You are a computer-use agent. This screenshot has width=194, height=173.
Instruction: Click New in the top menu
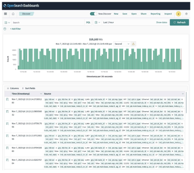pyautogui.click(x=116, y=14)
